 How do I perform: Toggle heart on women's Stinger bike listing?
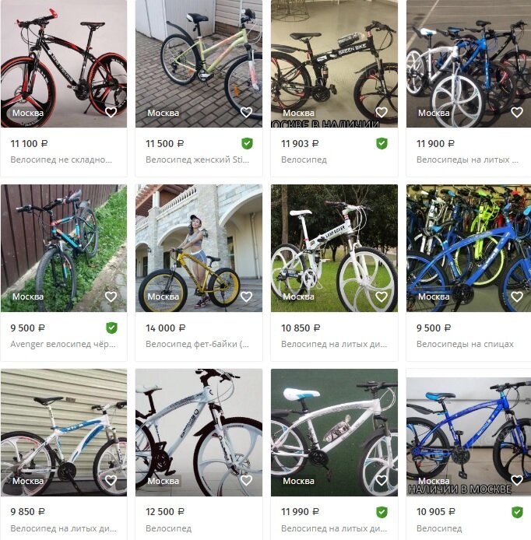point(246,112)
